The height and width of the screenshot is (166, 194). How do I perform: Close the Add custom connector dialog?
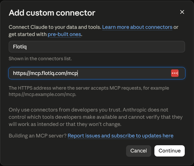(x=182, y=12)
